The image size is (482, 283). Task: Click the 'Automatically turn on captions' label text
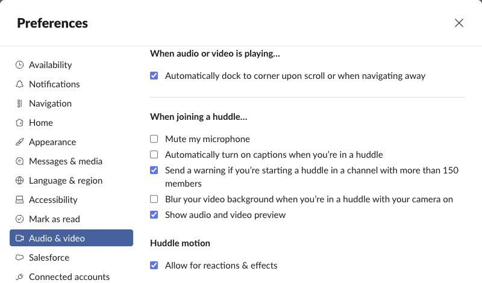274,155
